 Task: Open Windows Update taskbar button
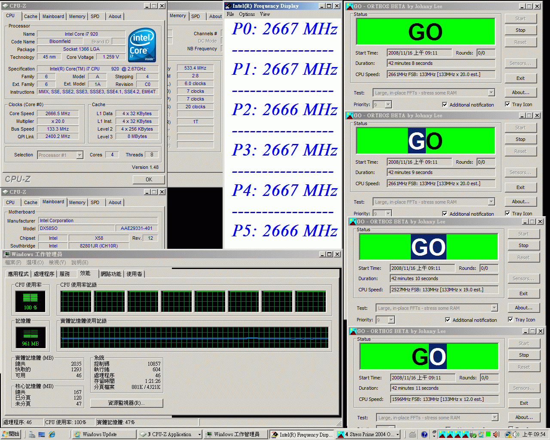pyautogui.click(x=104, y=434)
